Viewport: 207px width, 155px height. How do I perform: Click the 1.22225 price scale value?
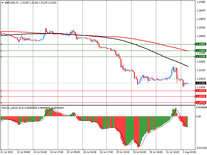201,70
